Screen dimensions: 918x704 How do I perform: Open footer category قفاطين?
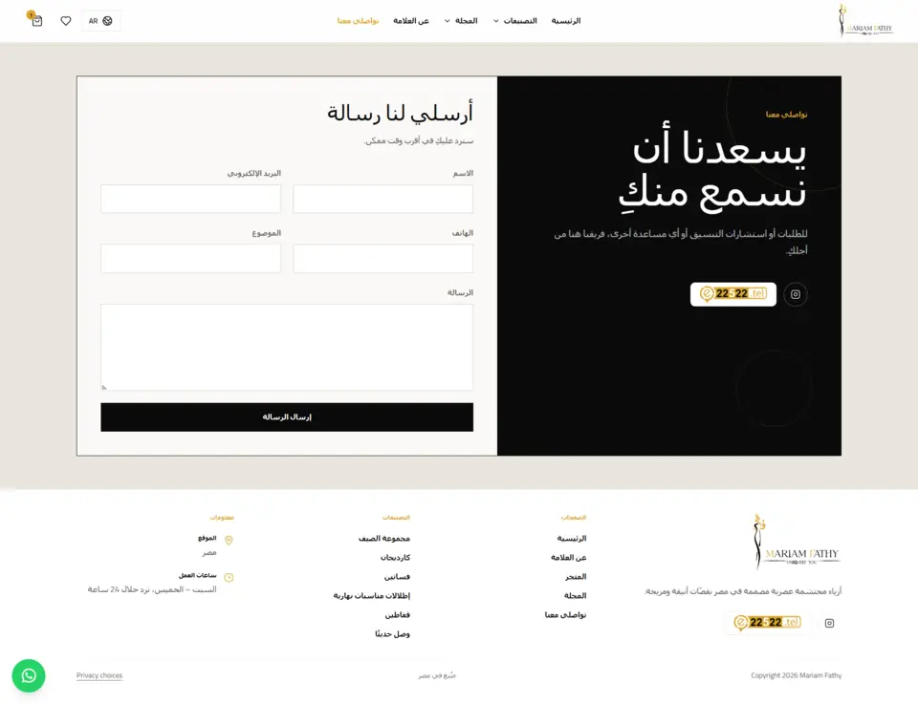pyautogui.click(x=398, y=615)
